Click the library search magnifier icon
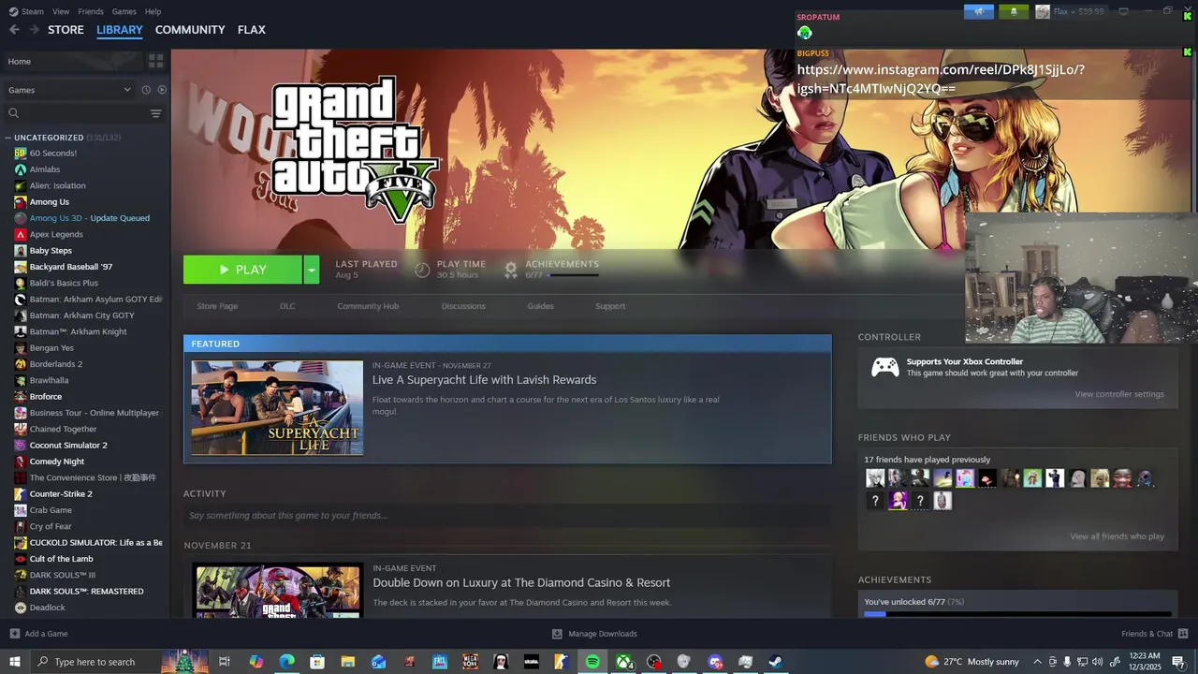The width and height of the screenshot is (1198, 674). click(x=14, y=113)
